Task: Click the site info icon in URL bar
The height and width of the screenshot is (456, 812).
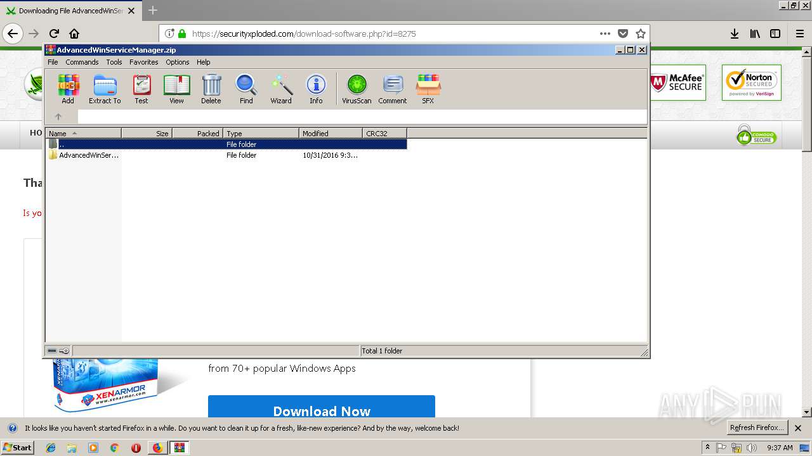Action: click(x=169, y=34)
